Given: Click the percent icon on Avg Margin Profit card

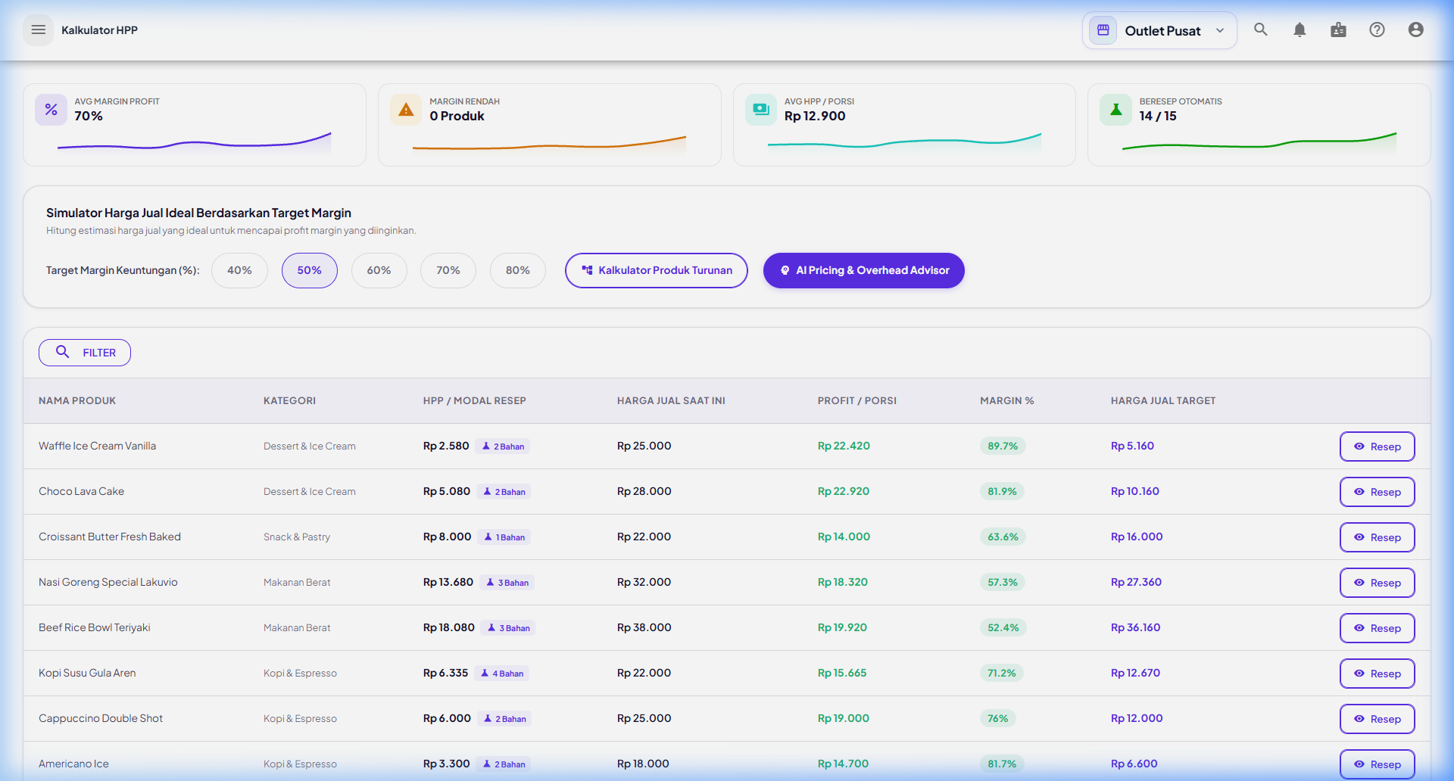Looking at the screenshot, I should (51, 110).
